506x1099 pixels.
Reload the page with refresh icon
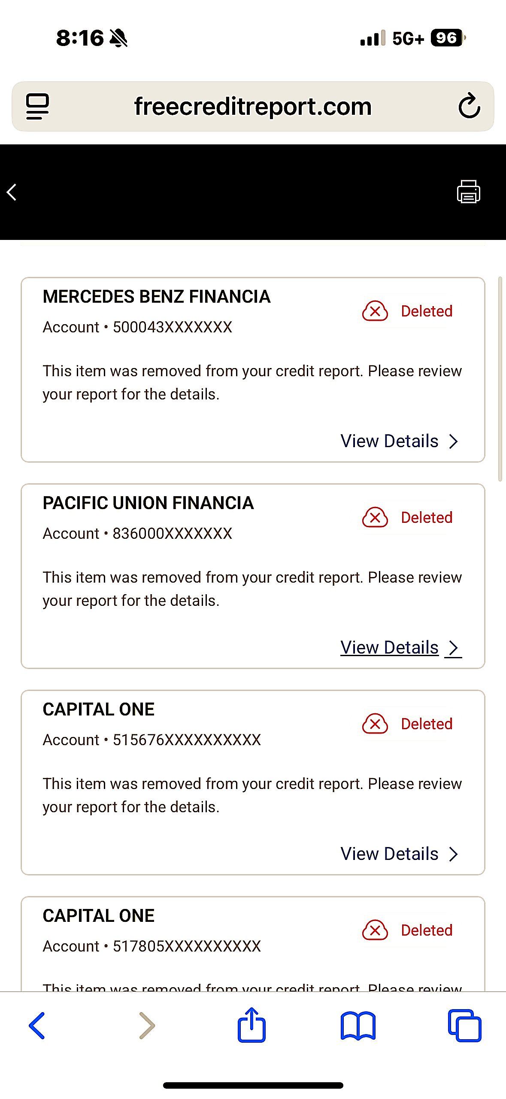(469, 106)
